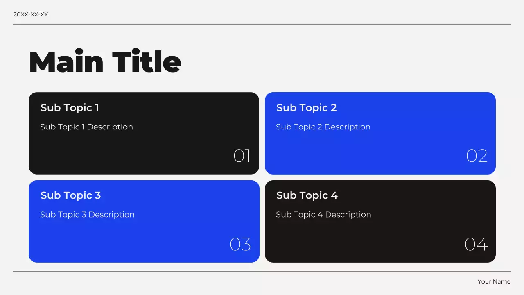The width and height of the screenshot is (524, 295).
Task: Click the "Your Name" footer text
Action: point(494,281)
